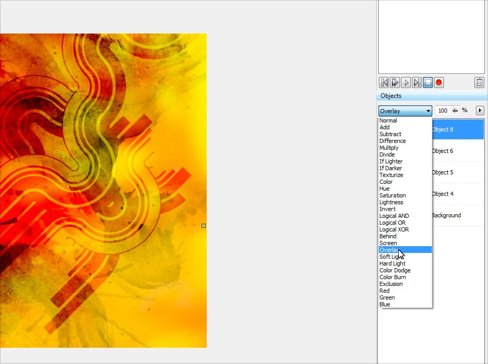The image size is (488, 364).
Task: Pick the Normal merge mode option
Action: click(388, 120)
